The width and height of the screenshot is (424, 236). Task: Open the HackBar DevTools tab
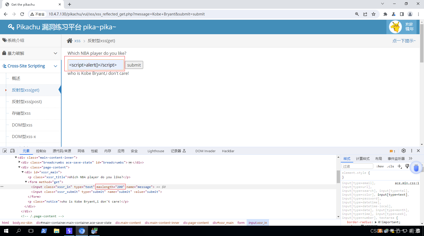[228, 151]
